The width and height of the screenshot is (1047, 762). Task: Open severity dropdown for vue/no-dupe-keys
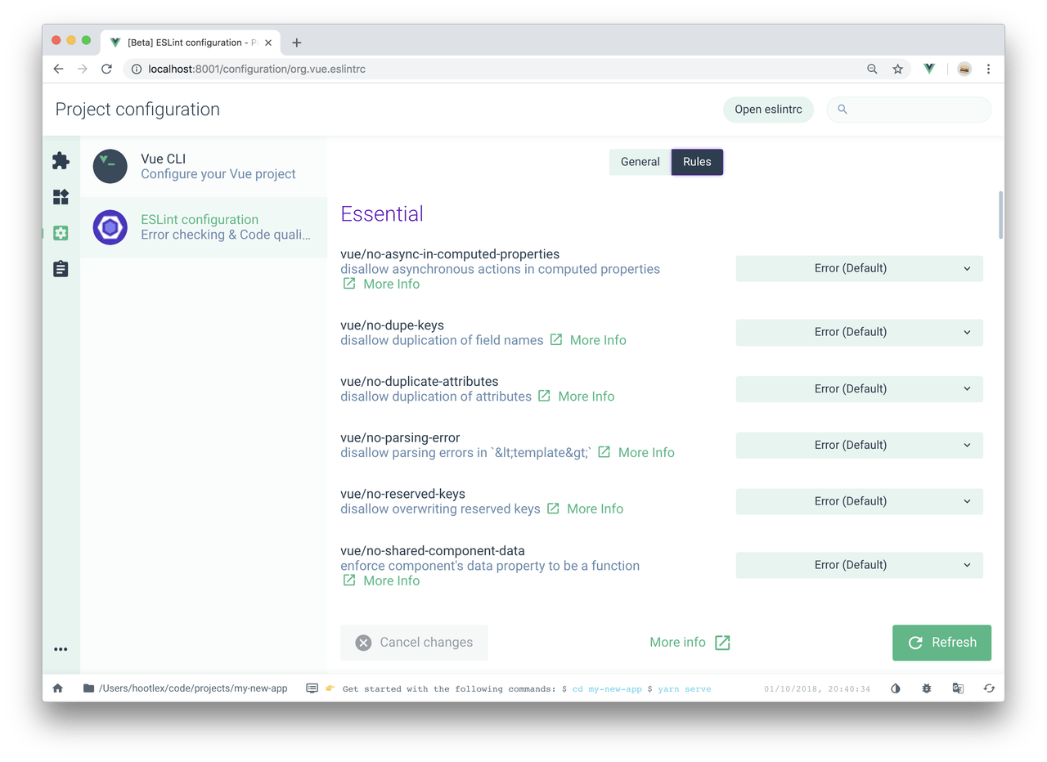point(859,332)
